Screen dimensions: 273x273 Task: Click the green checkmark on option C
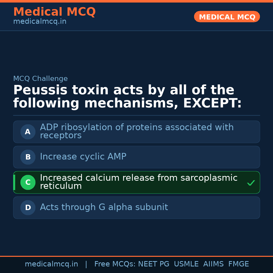(251, 183)
